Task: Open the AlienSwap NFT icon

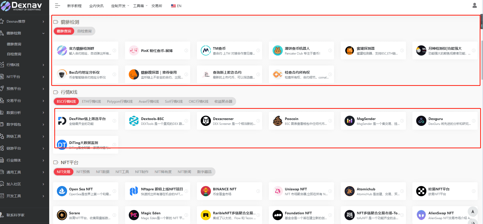Action: (x=421, y=215)
